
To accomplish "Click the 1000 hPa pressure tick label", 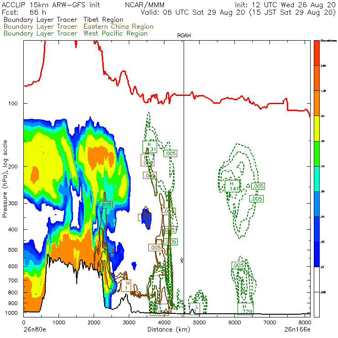I will pos(11,313).
